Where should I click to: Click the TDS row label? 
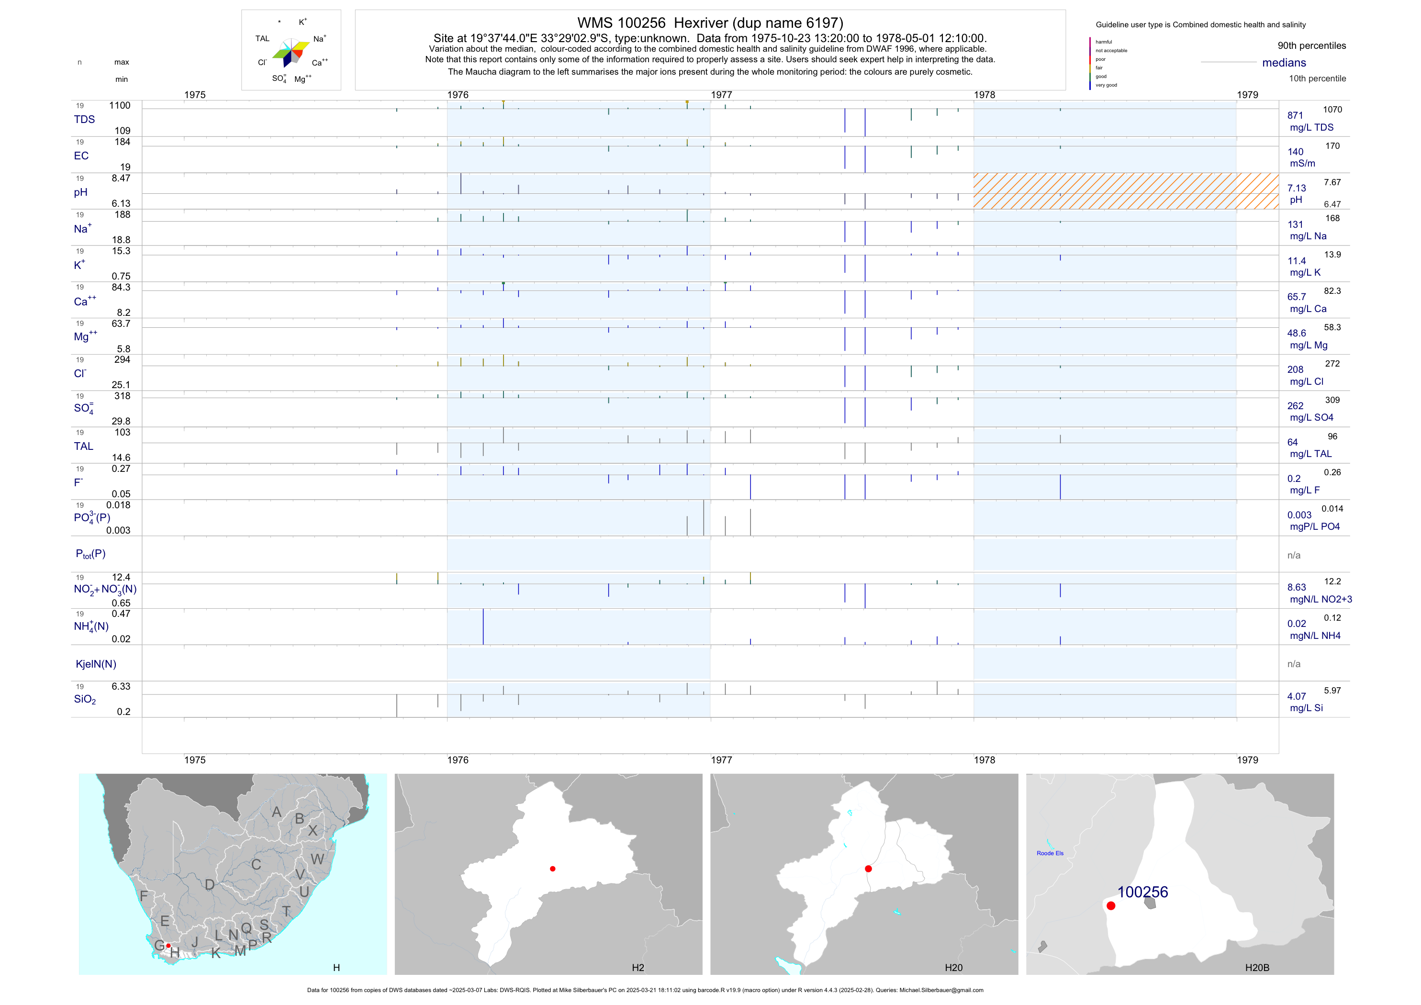click(84, 120)
